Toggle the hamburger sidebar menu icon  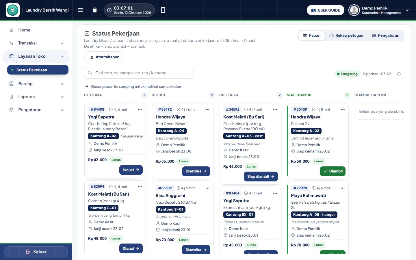(x=80, y=10)
